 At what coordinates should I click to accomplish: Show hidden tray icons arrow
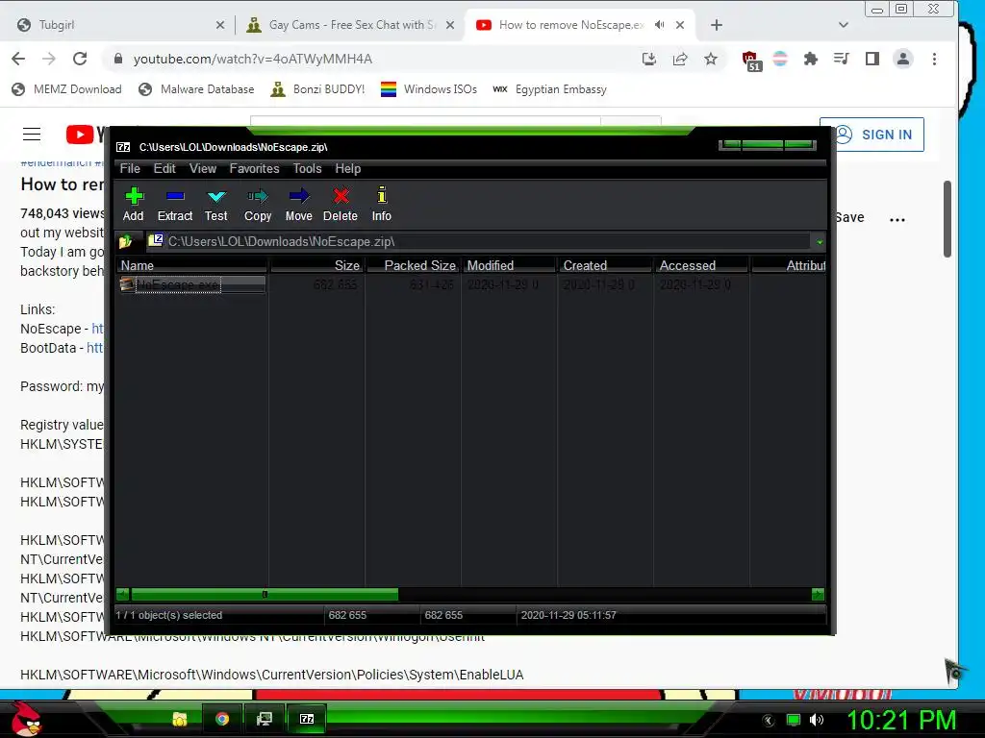click(x=768, y=720)
